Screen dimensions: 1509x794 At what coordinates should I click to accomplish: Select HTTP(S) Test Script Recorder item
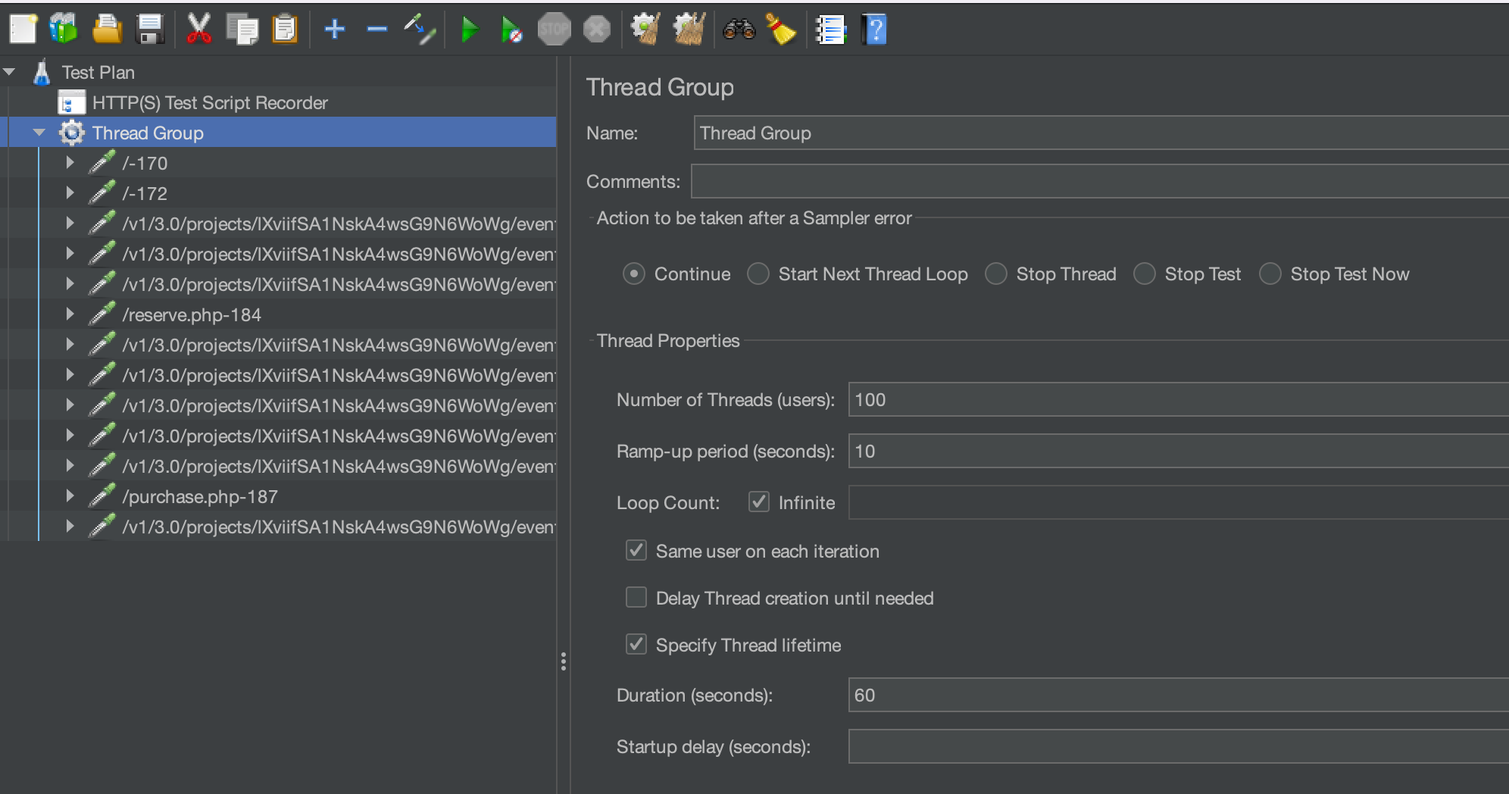[209, 102]
